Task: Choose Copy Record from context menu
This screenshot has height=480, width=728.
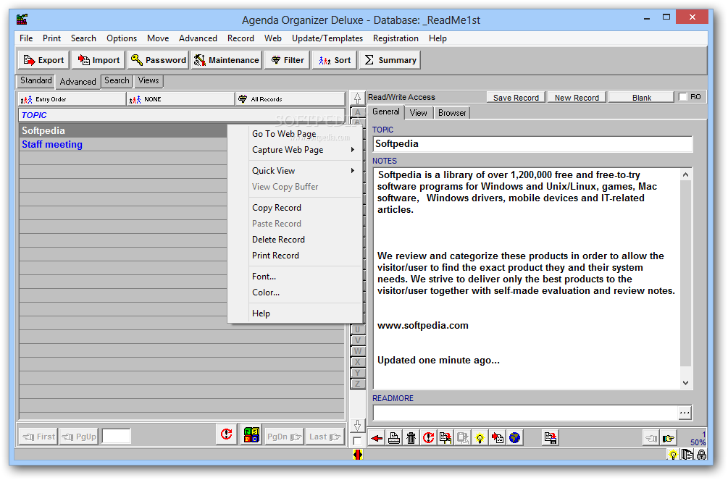Action: (295, 208)
